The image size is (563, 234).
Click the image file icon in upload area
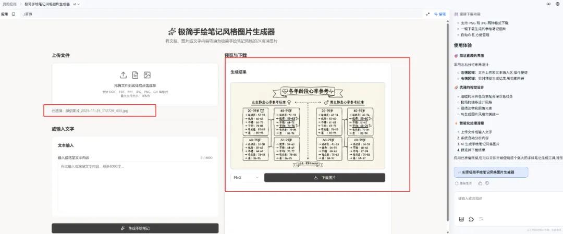pyautogui.click(x=147, y=75)
